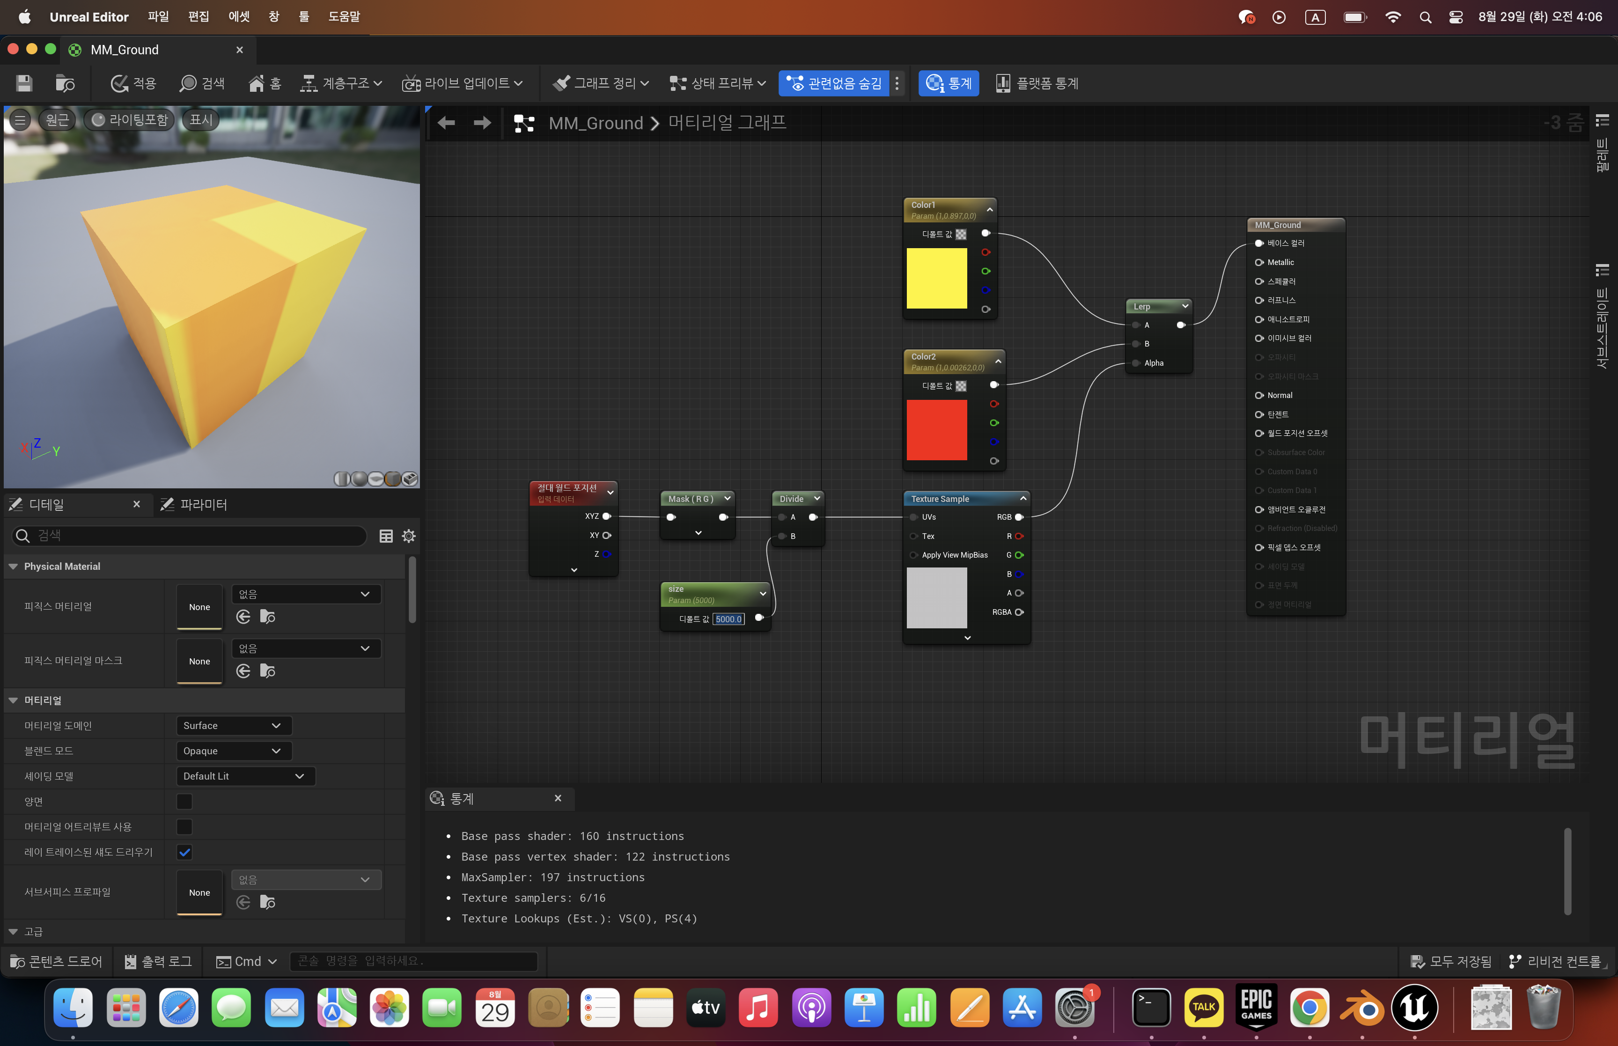Collapse the Physical Material section
The height and width of the screenshot is (1046, 1618).
click(x=14, y=567)
